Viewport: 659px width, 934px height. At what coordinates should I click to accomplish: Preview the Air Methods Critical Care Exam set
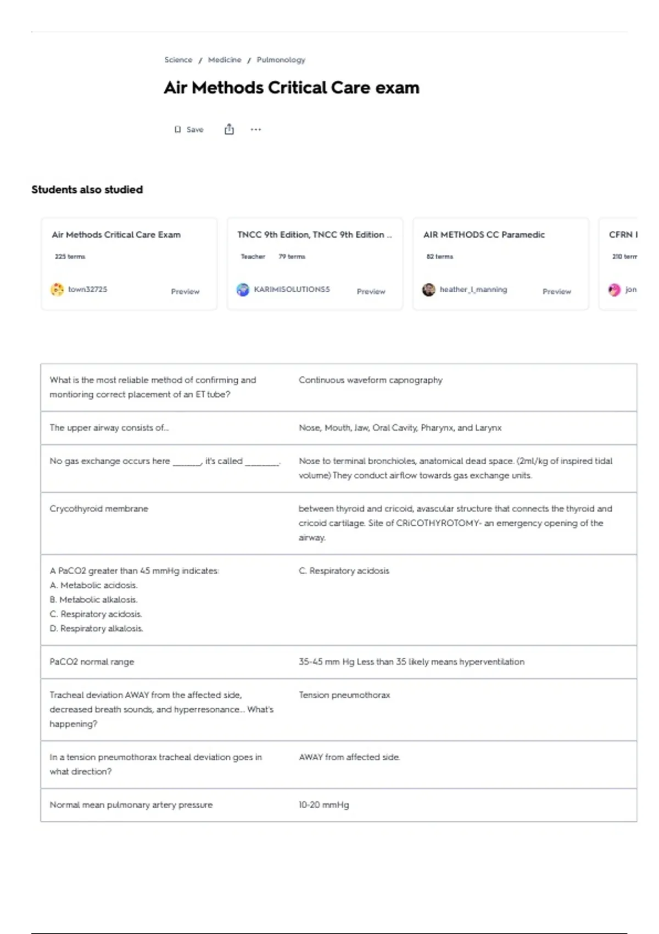tap(185, 291)
